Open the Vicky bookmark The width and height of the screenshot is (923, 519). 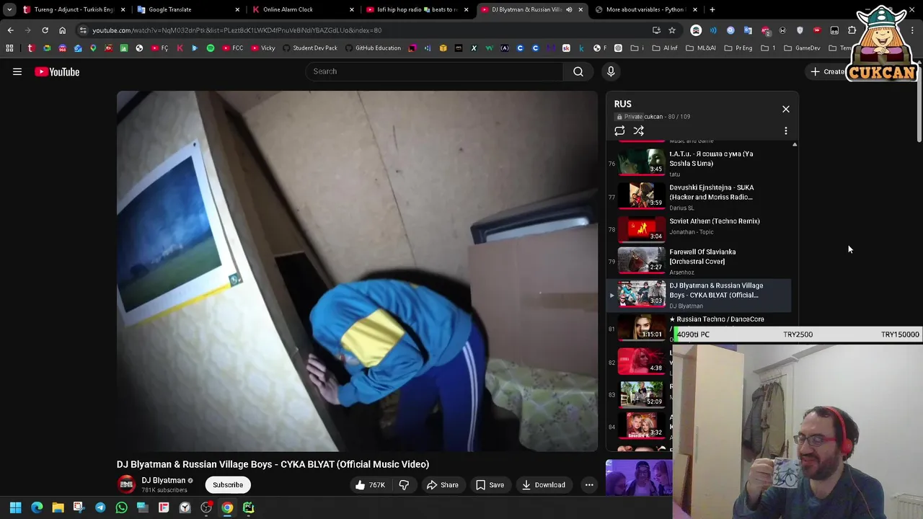(x=263, y=48)
